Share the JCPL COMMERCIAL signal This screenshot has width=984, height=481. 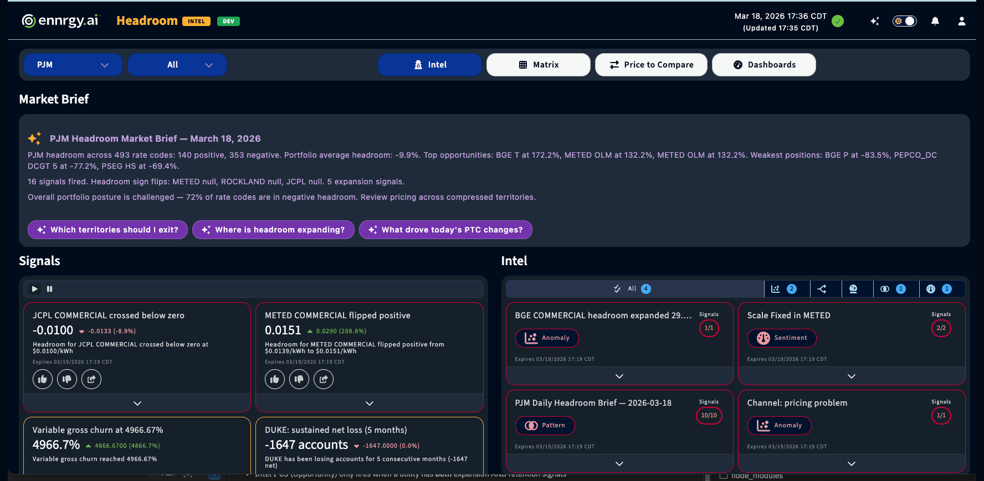click(x=91, y=379)
